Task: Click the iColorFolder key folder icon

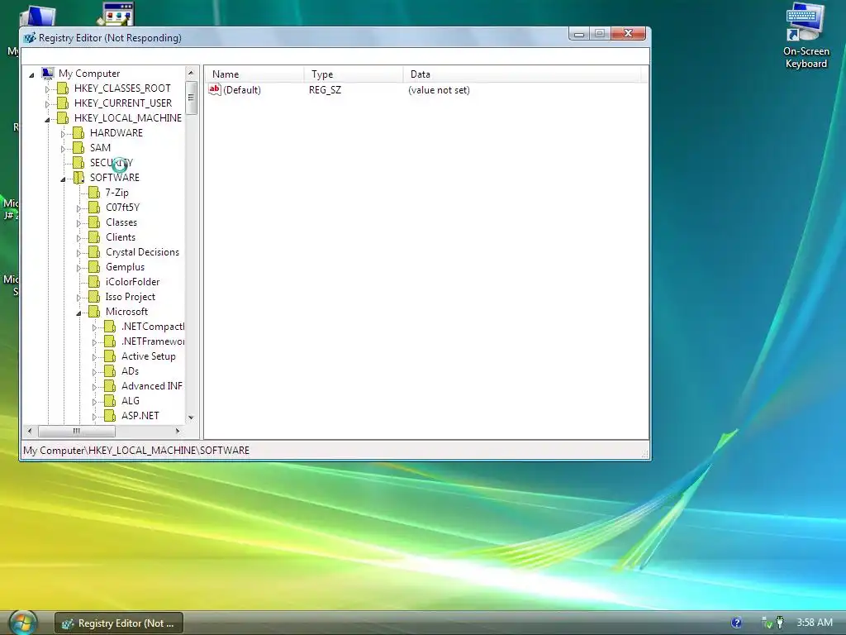Action: 94,282
